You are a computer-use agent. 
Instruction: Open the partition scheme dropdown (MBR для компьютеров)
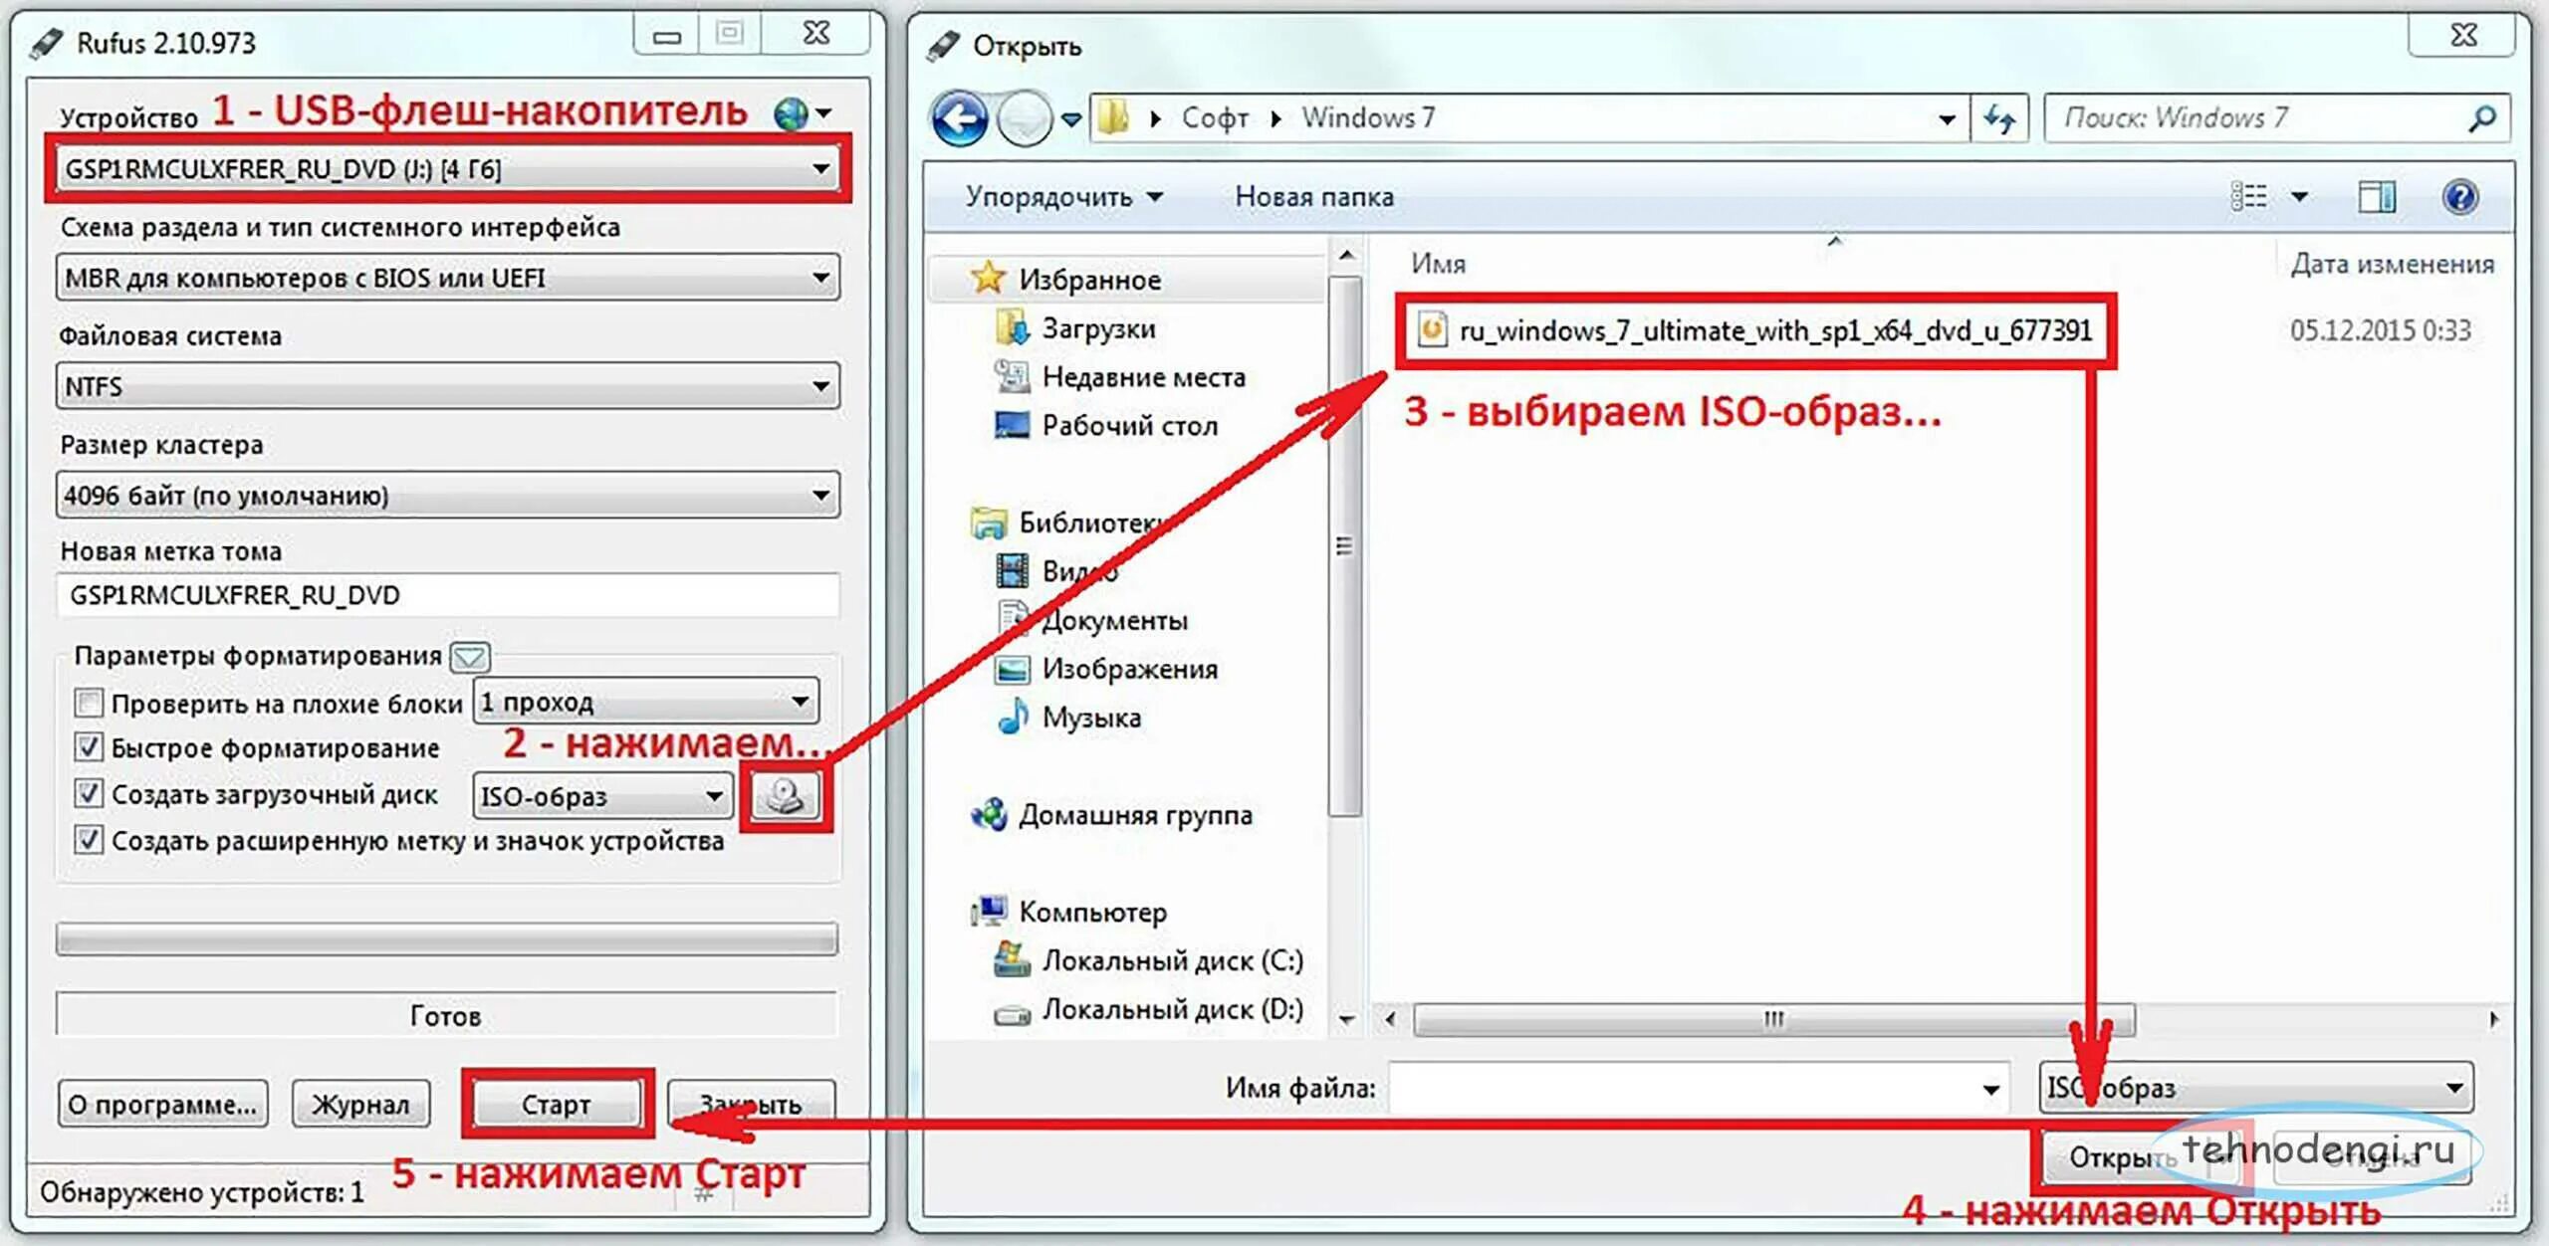point(447,278)
